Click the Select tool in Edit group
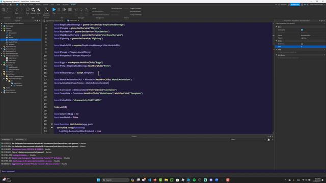326x183 pixels. [39, 10]
